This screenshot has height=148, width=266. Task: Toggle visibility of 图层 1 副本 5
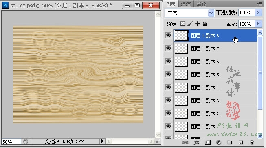tap(168, 74)
